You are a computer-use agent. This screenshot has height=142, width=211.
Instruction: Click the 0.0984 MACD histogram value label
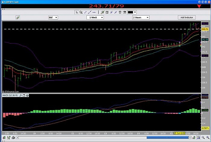tap(205, 110)
